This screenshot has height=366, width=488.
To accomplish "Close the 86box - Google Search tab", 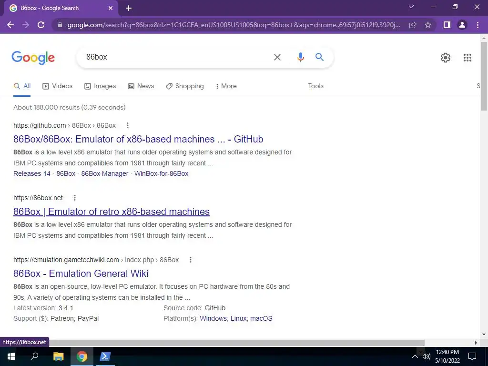I will pyautogui.click(x=111, y=8).
